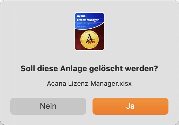179x125 pixels.
Task: Click the mirrored reflection text in the icon
Action: click(88, 25)
